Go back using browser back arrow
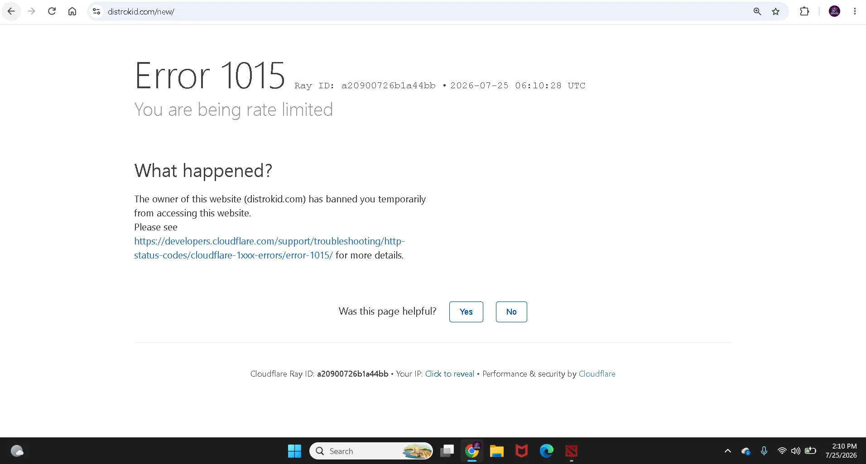This screenshot has height=464, width=866. (11, 11)
